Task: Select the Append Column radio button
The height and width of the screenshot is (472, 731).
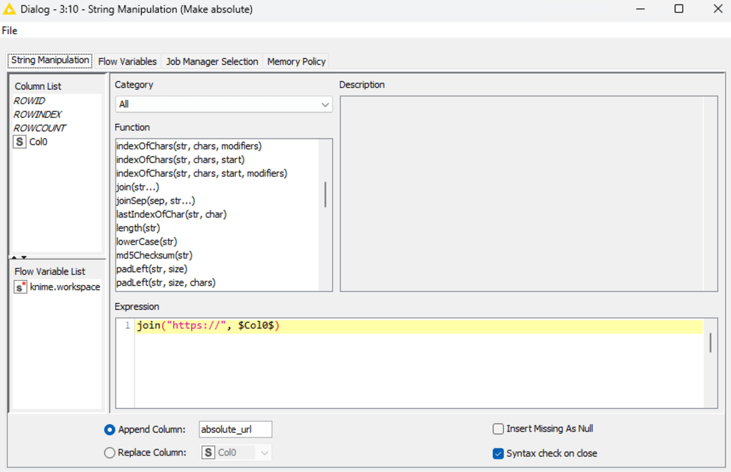Action: pyautogui.click(x=109, y=430)
